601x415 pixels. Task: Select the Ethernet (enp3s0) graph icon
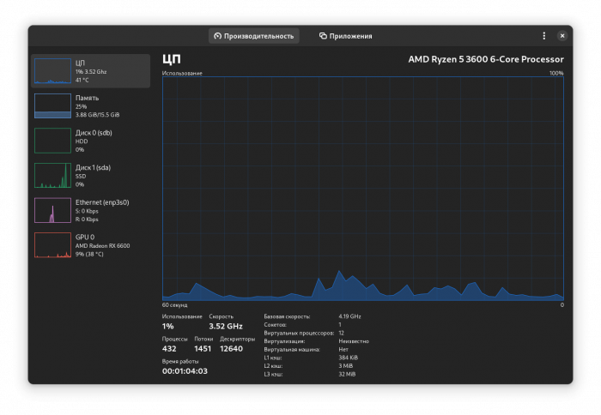tap(52, 210)
